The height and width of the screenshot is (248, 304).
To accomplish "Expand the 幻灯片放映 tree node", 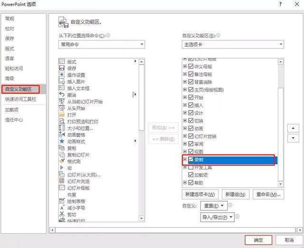I will click(x=185, y=136).
